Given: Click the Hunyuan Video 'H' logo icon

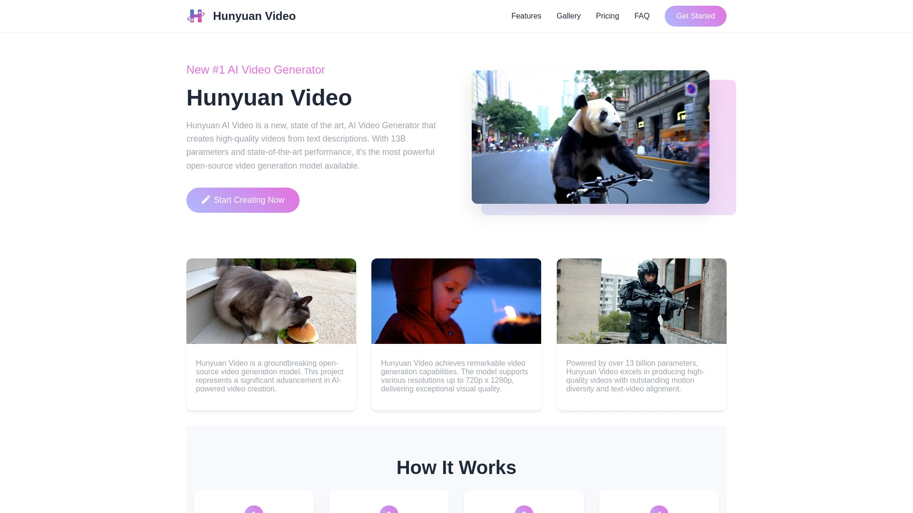Looking at the screenshot, I should pyautogui.click(x=195, y=16).
